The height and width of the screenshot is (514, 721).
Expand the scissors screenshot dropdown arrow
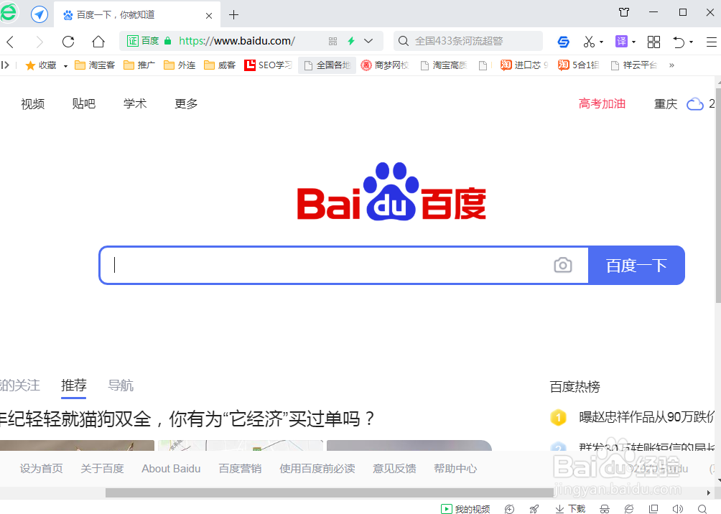pyautogui.click(x=602, y=42)
